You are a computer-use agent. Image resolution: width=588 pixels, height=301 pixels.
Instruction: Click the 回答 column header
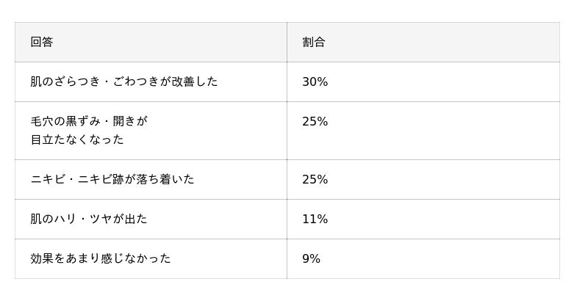pos(42,43)
